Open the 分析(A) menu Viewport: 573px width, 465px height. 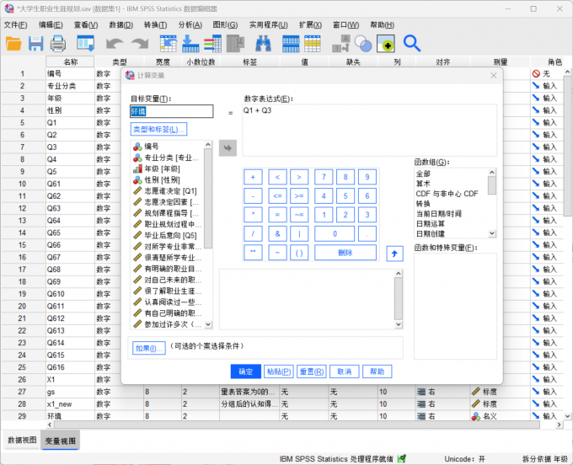click(x=190, y=24)
